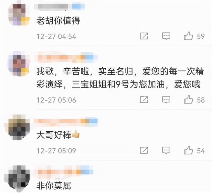Open replies for the 12-27 05:06 comment
Image resolution: width=212 pixels, height=193 pixels.
166,99
